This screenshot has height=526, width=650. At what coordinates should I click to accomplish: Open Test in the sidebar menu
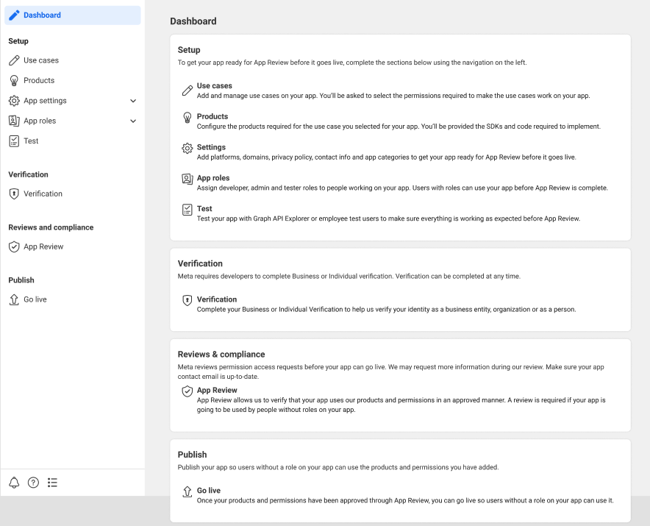pyautogui.click(x=31, y=141)
